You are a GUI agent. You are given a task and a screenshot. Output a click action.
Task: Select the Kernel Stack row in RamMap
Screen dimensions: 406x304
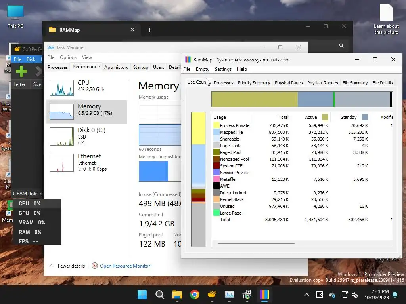tap(302, 199)
